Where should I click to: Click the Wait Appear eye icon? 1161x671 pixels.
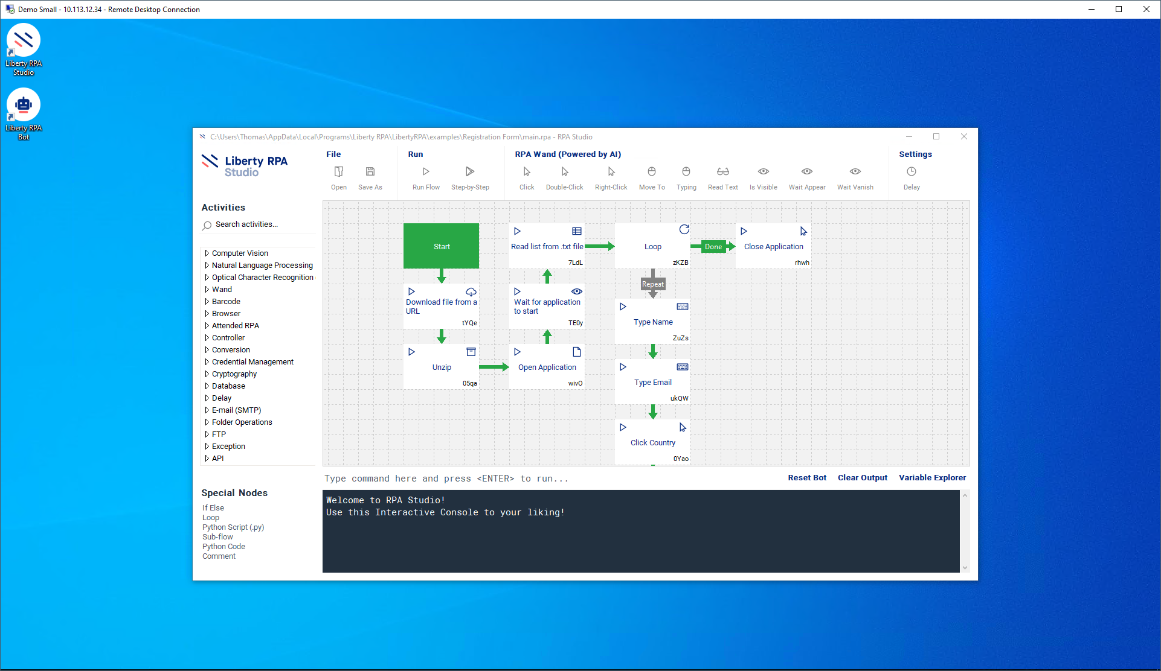point(807,172)
